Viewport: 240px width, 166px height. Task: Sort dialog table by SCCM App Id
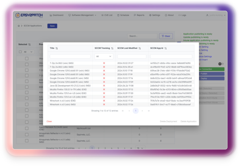[165, 48]
